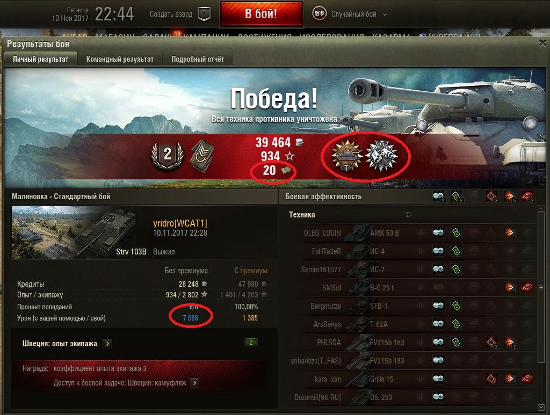Click the damage icon in SMSid's row
Image resolution: width=550 pixels, height=415 pixels.
509,287
